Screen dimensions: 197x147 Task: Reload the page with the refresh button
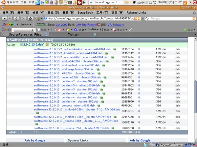pyautogui.click(x=16, y=19)
